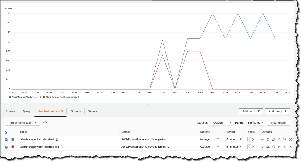Viewport: 301px width, 162px height.
Task: Click the Period column header
Action: pos(231,132)
